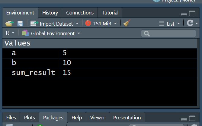Open the Viewer tab
202x126 pixels.
[98, 118]
